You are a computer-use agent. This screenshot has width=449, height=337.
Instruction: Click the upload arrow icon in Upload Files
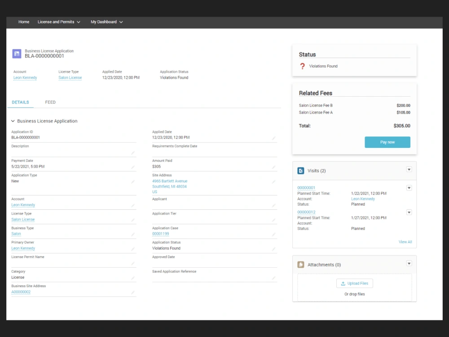click(343, 284)
